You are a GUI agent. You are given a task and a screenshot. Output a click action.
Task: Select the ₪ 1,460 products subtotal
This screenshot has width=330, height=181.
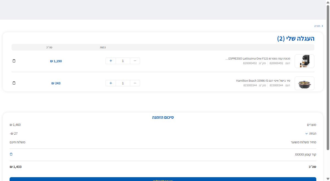click(15, 125)
